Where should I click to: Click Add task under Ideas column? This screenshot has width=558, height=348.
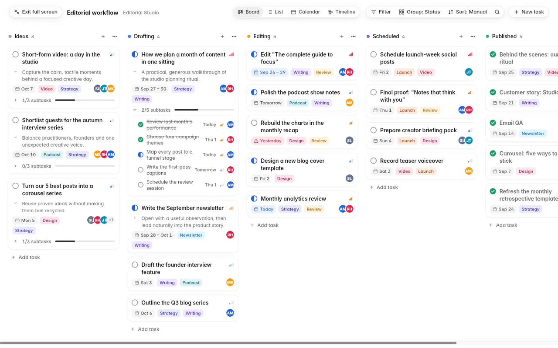[x=26, y=258]
